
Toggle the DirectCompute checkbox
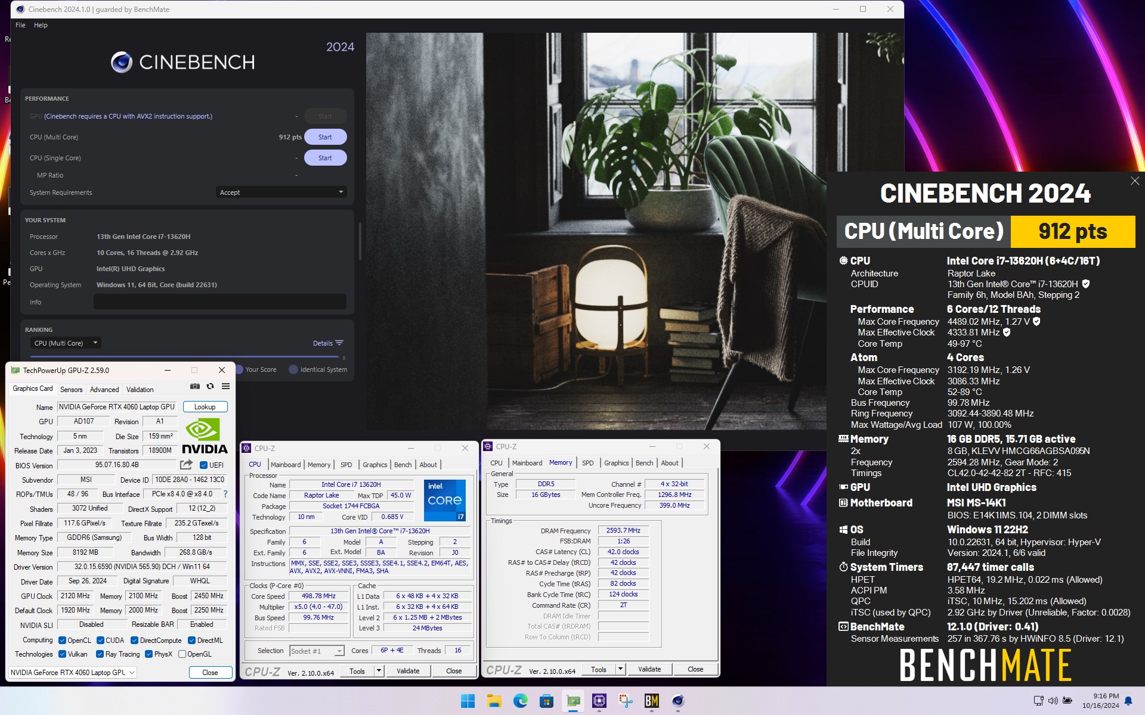[x=134, y=641]
